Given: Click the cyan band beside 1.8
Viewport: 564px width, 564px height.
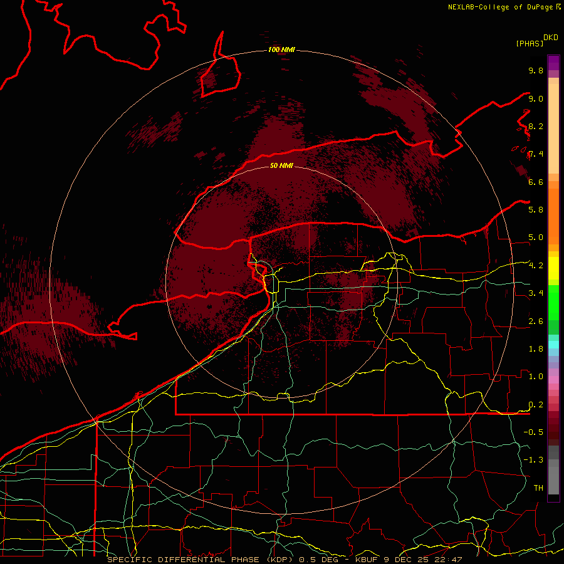Looking at the screenshot, I should click(x=553, y=345).
